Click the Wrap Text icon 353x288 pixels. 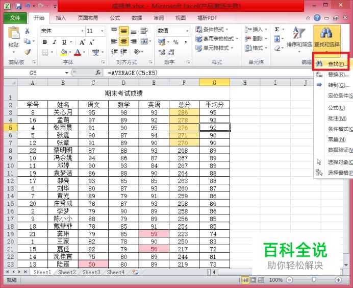(x=144, y=31)
